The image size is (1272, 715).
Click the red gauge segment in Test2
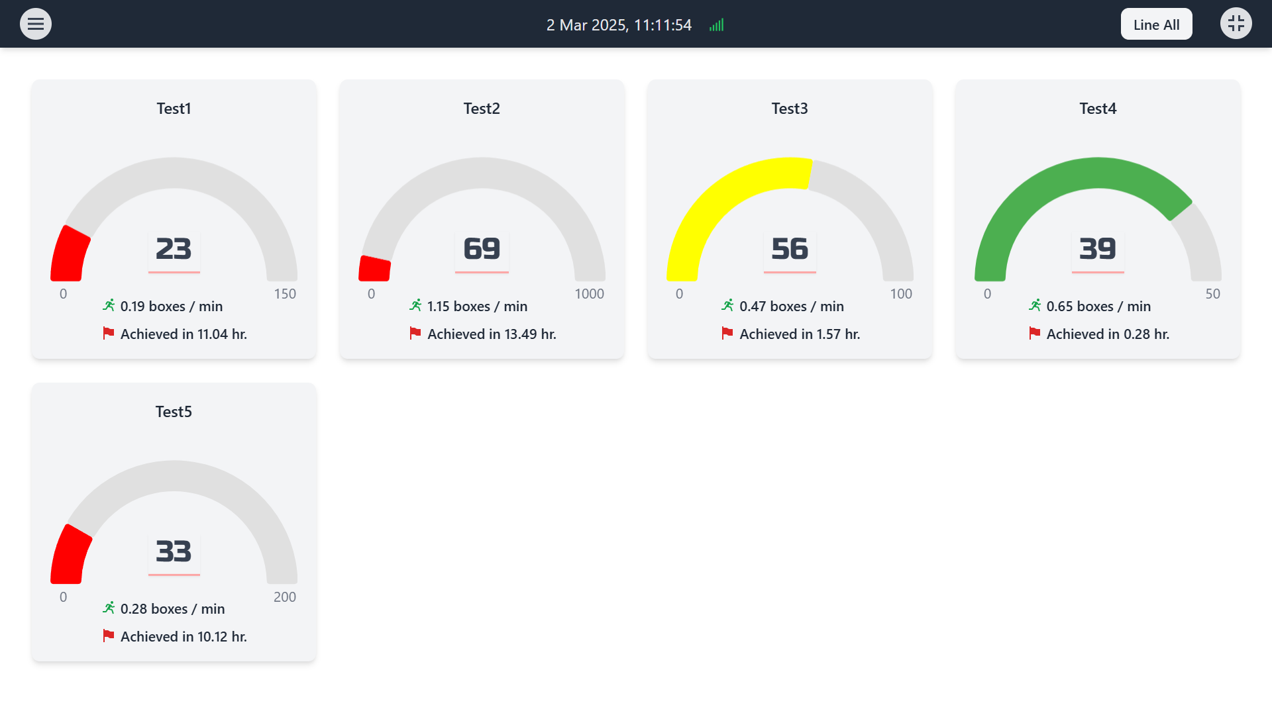tap(374, 269)
